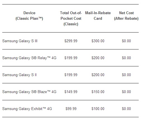Click the Galaxy Exhibit 4G net cost $0.00
This screenshot has height=120, width=144.
click(x=126, y=109)
